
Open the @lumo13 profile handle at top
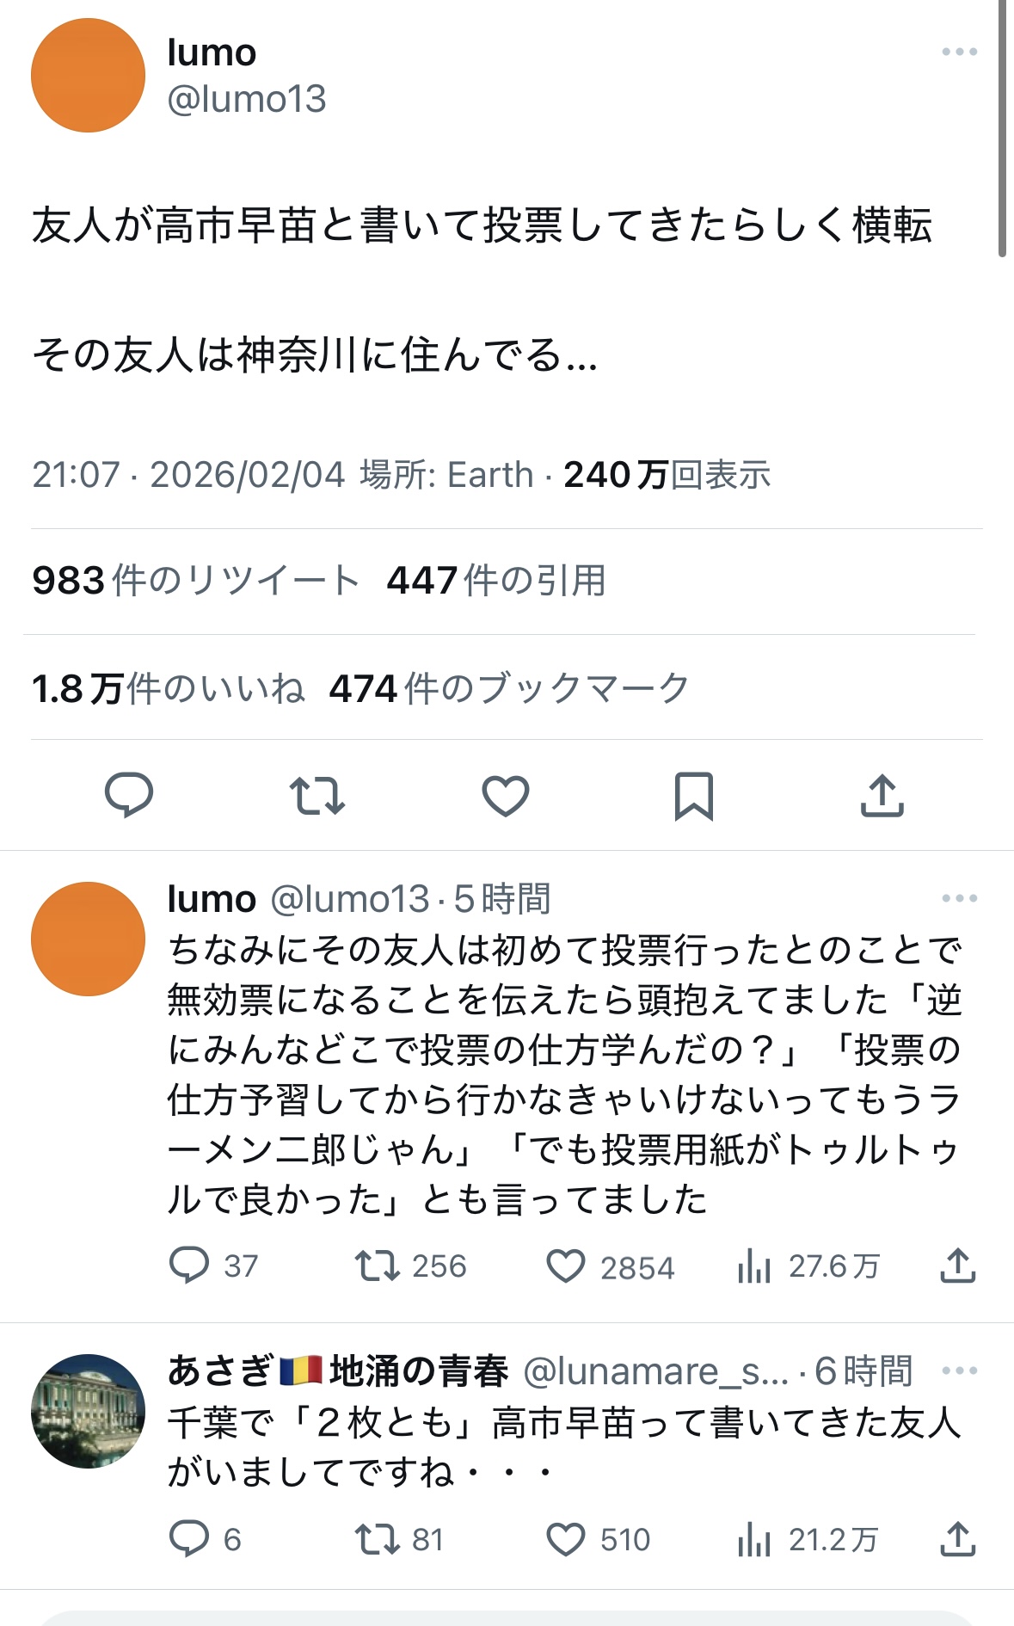point(247,99)
